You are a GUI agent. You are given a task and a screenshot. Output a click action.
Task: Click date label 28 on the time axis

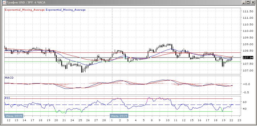pyautogui.click(x=104, y=120)
